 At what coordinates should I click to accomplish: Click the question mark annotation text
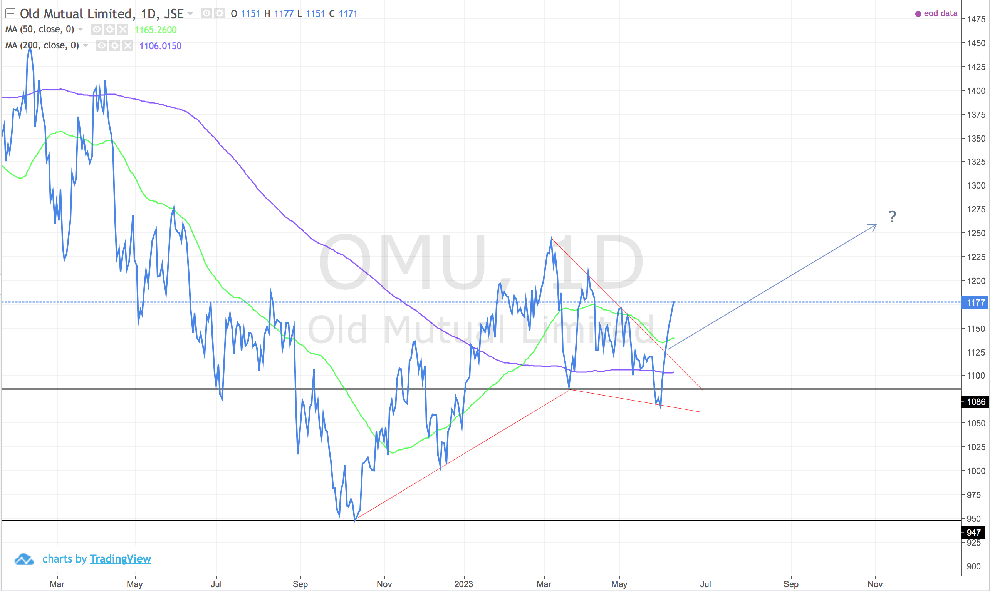click(x=892, y=217)
